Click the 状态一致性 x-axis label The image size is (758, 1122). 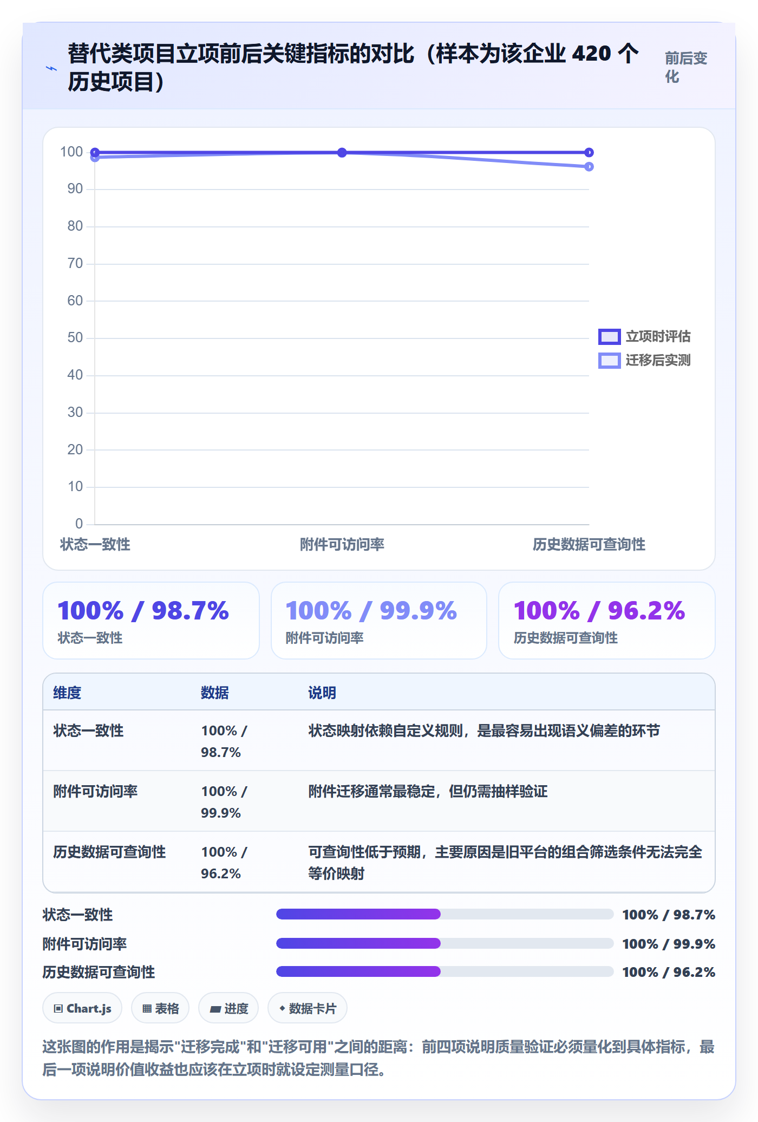(95, 544)
